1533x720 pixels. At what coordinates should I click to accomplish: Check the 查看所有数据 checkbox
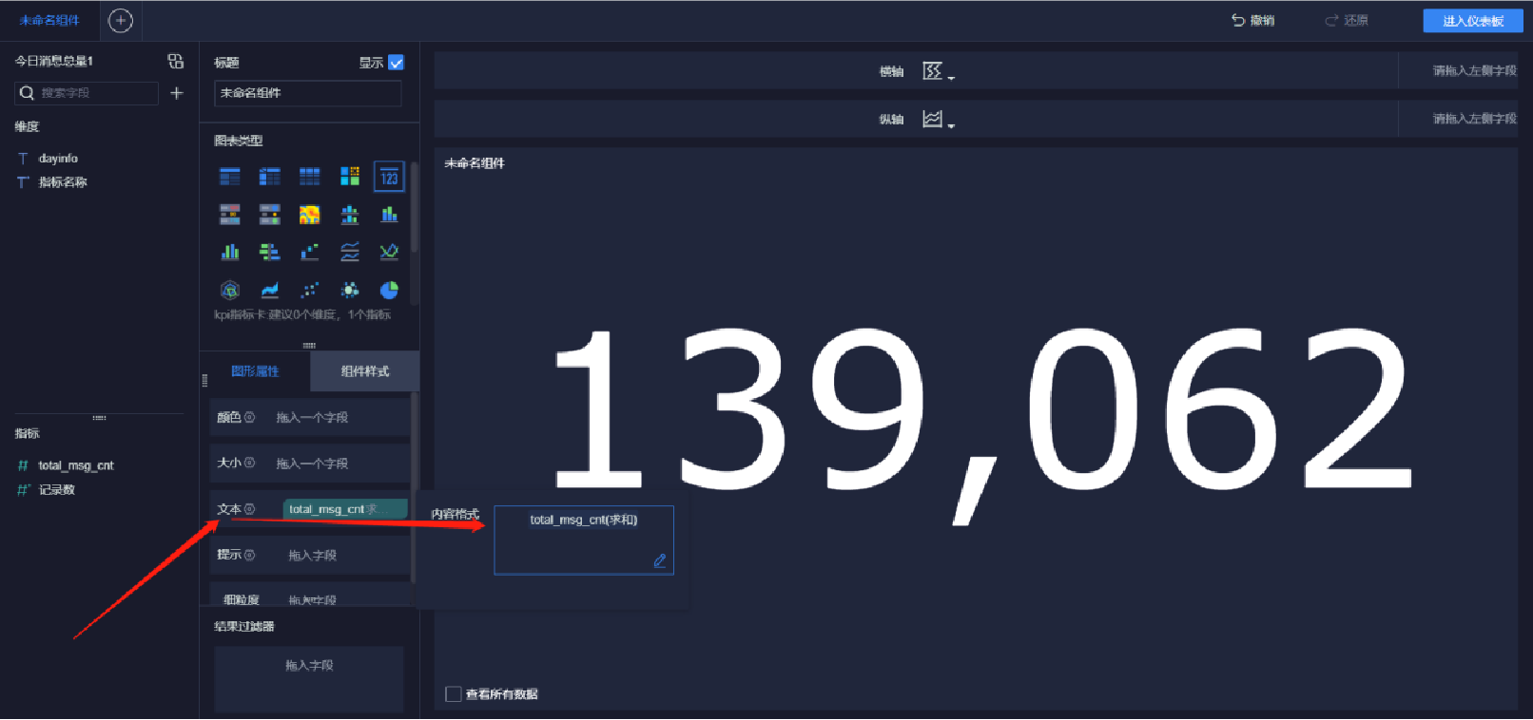coord(454,694)
